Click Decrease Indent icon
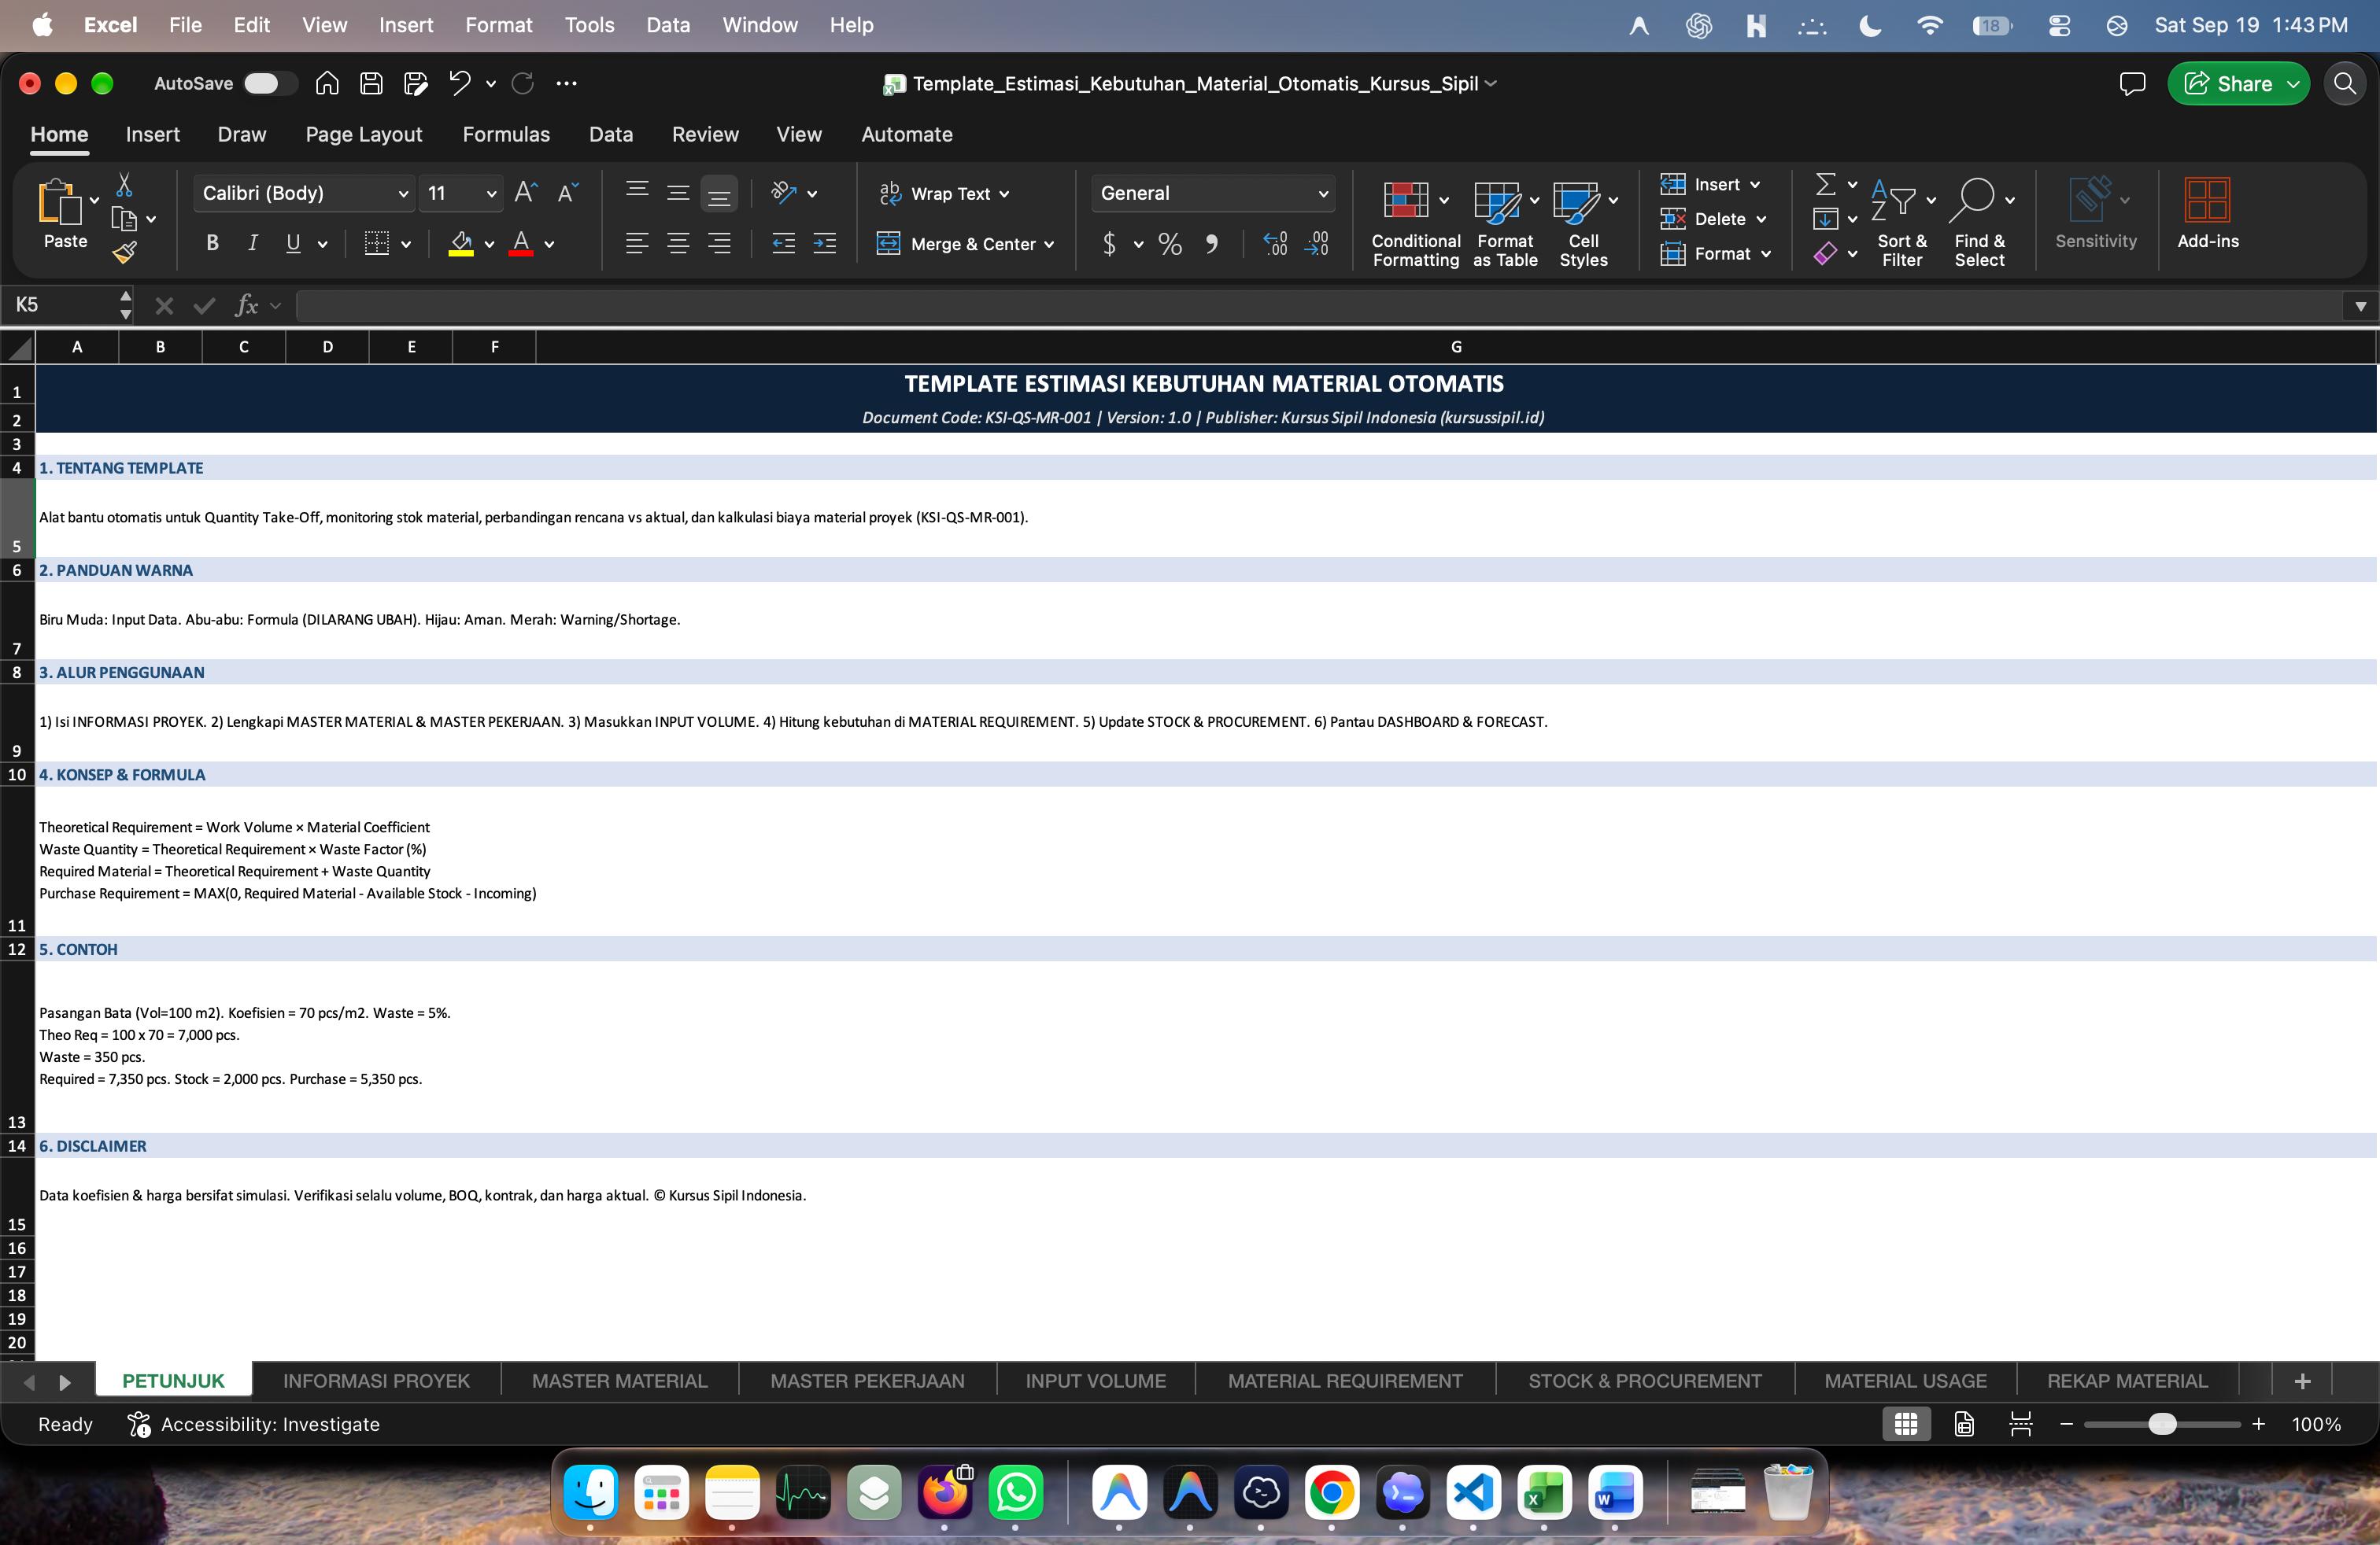The image size is (2380, 1545). pos(784,244)
